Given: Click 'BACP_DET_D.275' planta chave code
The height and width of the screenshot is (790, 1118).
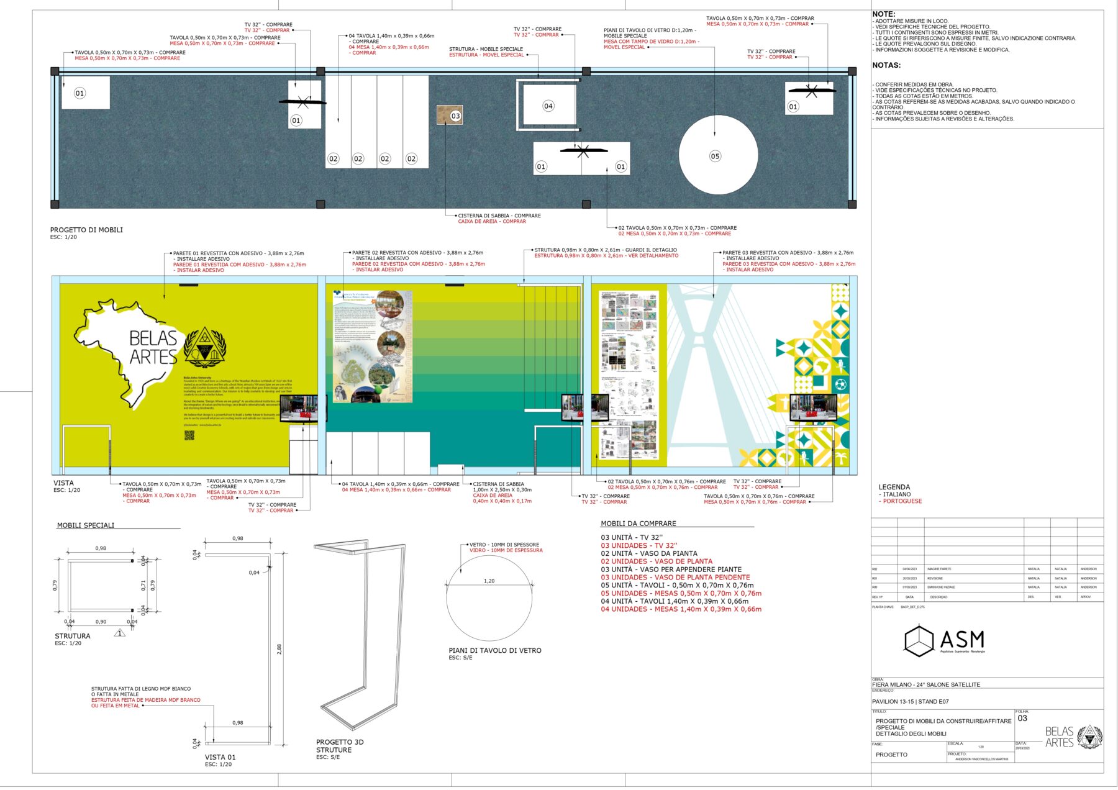Looking at the screenshot, I should pyautogui.click(x=912, y=607).
